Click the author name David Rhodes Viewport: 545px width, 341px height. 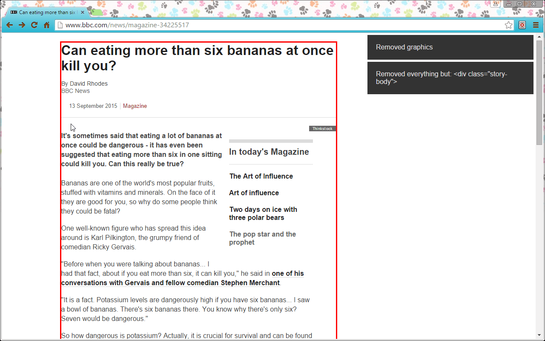tap(89, 84)
